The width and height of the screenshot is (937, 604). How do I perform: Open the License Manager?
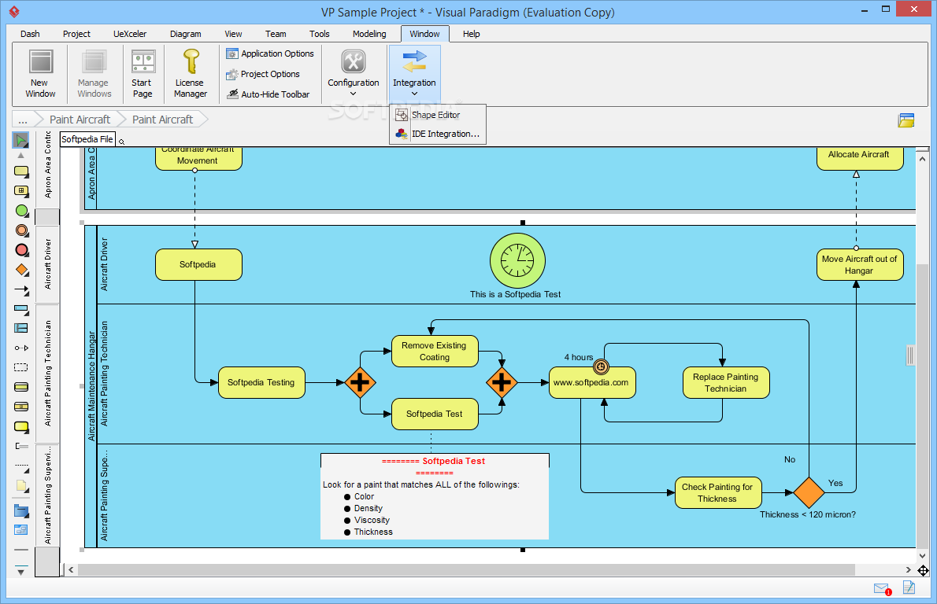[x=190, y=73]
